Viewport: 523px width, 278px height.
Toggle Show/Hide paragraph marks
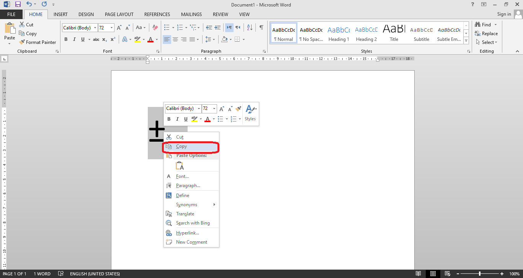click(x=261, y=27)
